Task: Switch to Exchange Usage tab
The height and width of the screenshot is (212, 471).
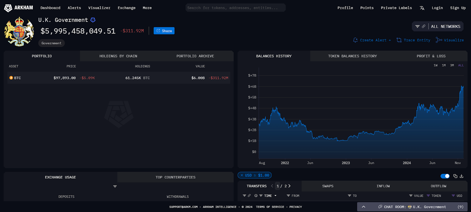Action: point(60,177)
